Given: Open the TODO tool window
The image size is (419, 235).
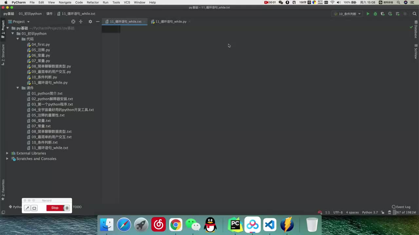Looking at the screenshot, I should tap(77, 207).
